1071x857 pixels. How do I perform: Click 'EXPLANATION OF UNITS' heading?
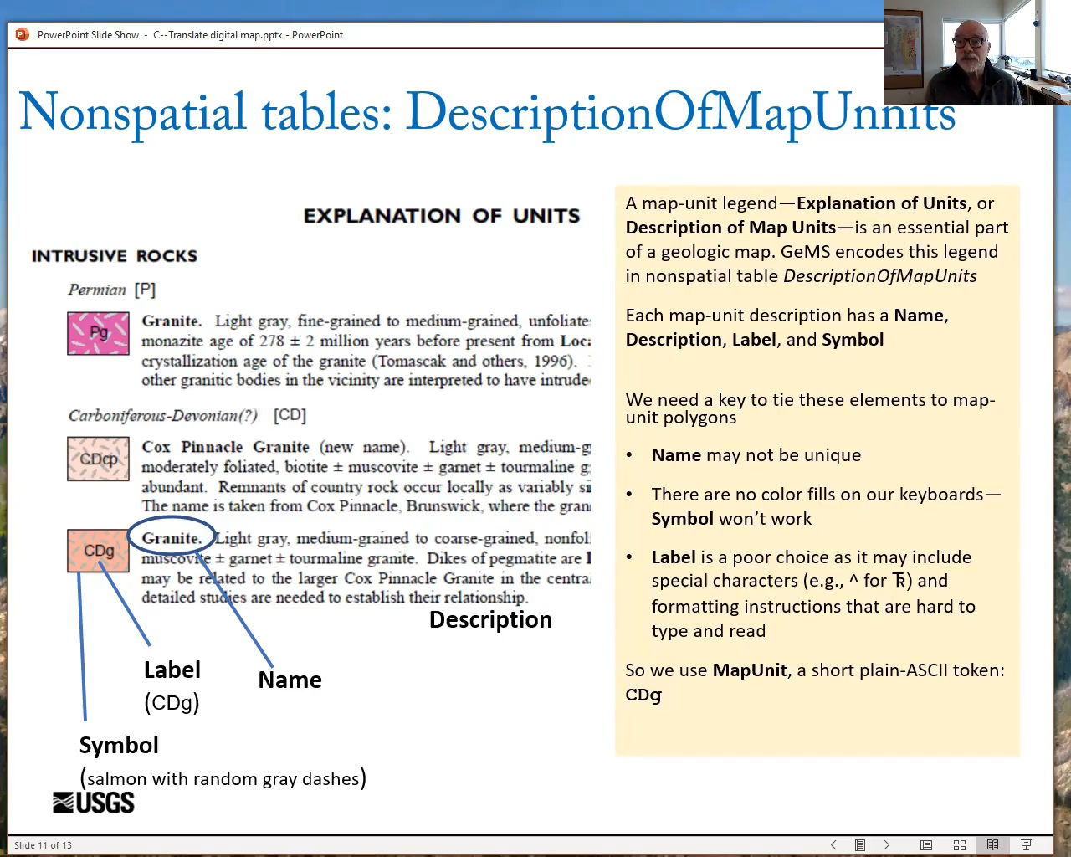(442, 216)
